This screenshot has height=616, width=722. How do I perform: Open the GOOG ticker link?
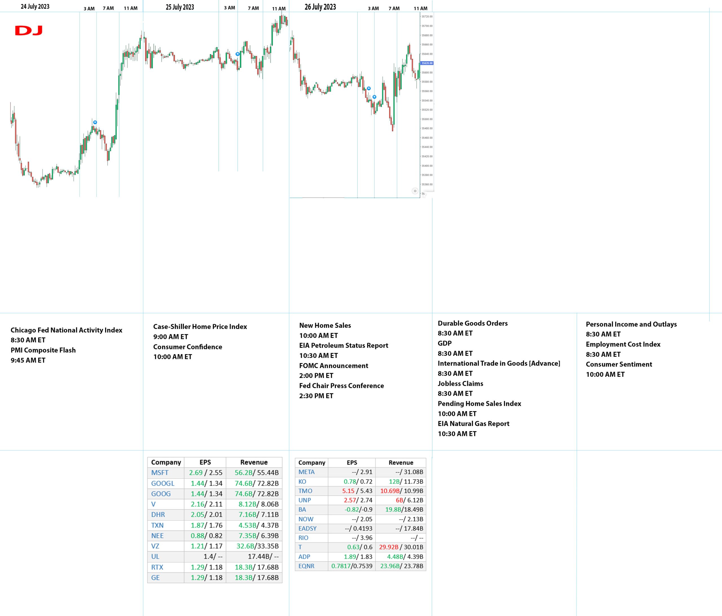[x=161, y=494]
